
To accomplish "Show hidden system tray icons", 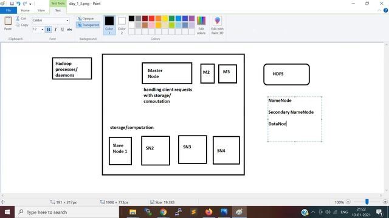I will tap(313, 212).
